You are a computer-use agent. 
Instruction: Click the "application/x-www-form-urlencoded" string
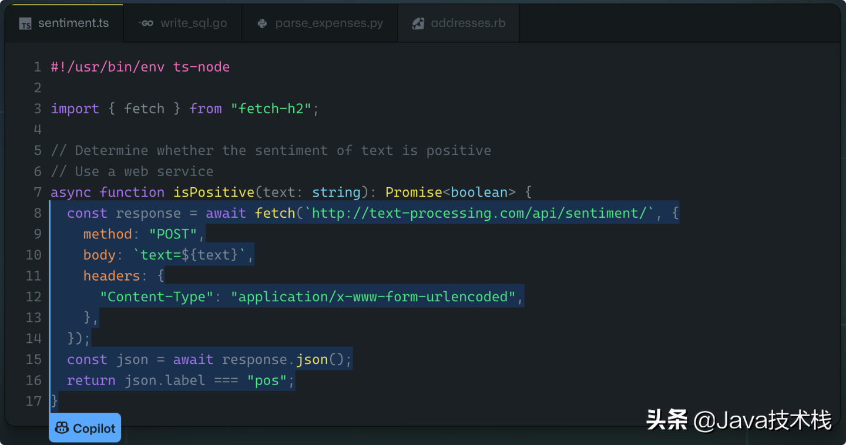click(x=373, y=296)
